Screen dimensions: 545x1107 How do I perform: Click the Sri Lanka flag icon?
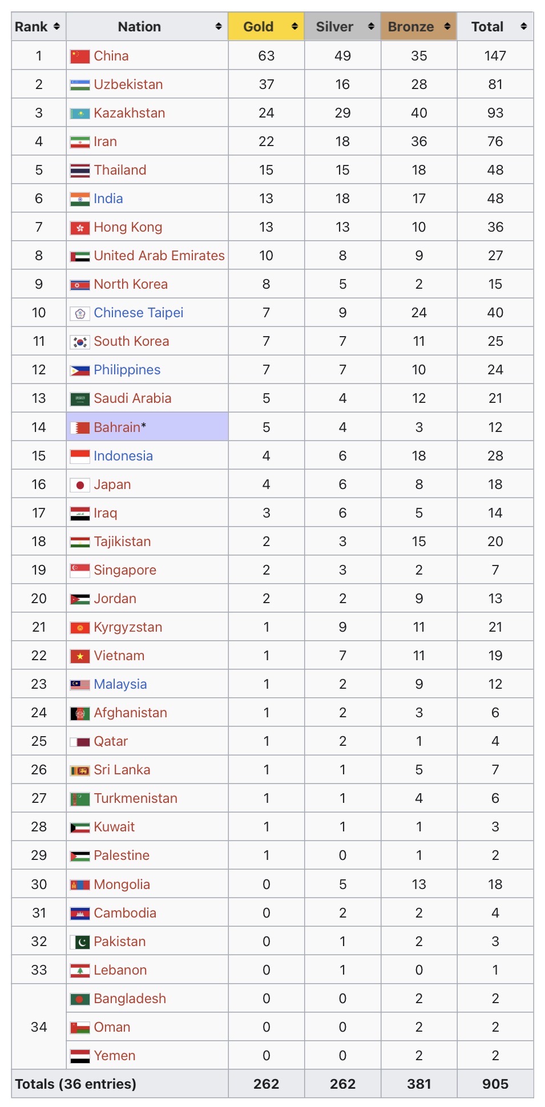tap(80, 770)
